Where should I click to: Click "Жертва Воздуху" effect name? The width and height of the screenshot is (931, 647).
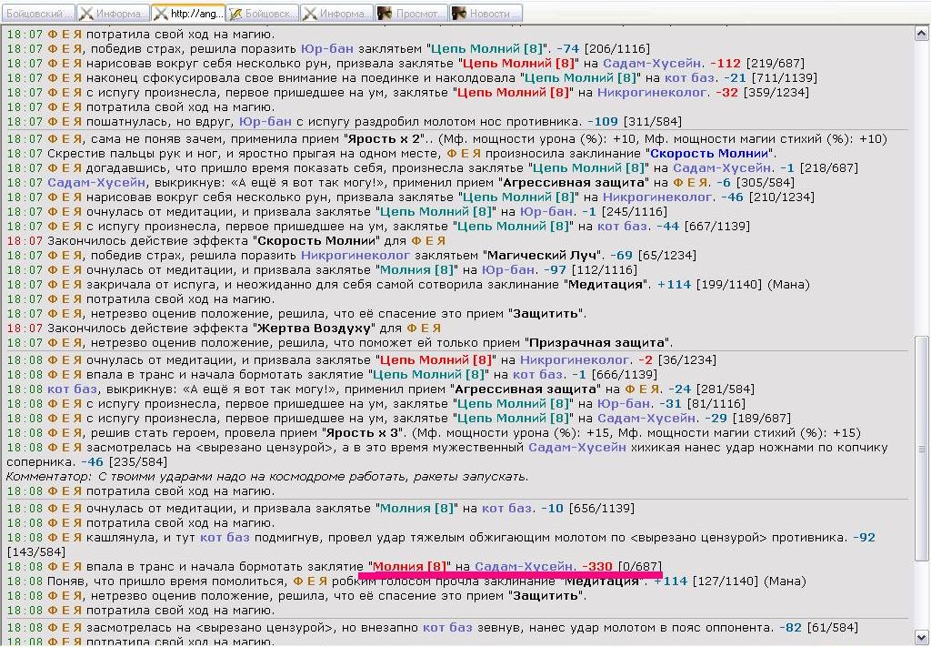[x=312, y=328]
